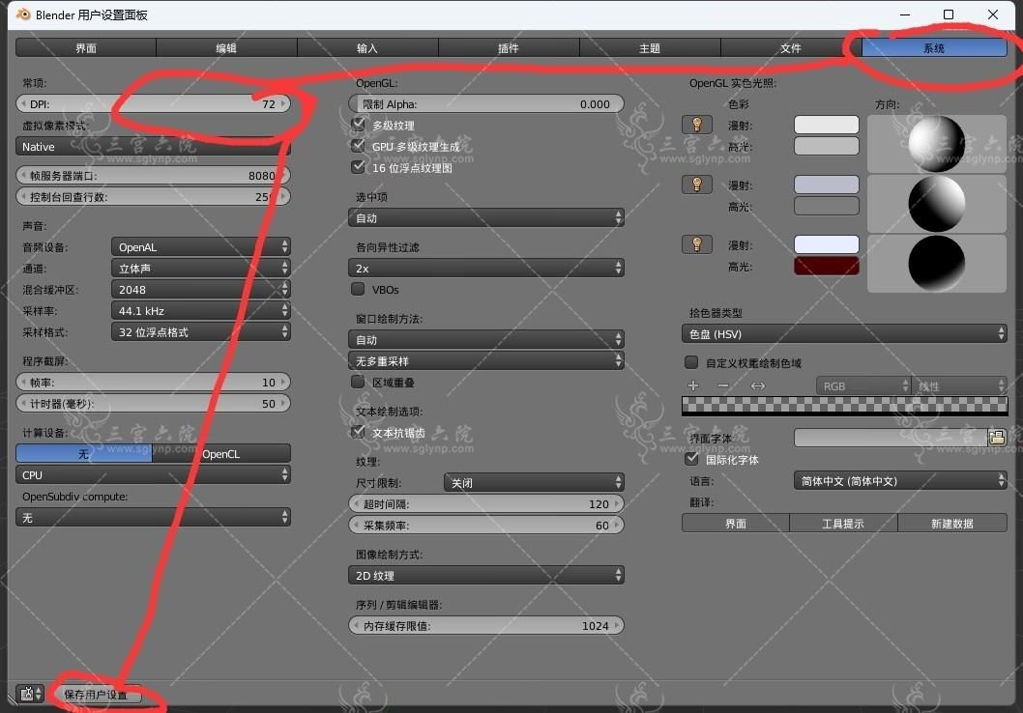Image resolution: width=1023 pixels, height=713 pixels.
Task: Click the DPI value slider
Action: (x=154, y=104)
